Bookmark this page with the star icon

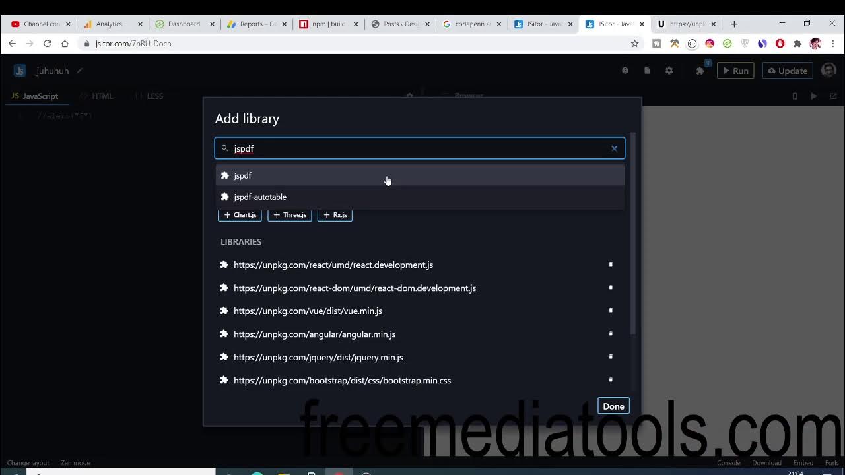point(634,44)
